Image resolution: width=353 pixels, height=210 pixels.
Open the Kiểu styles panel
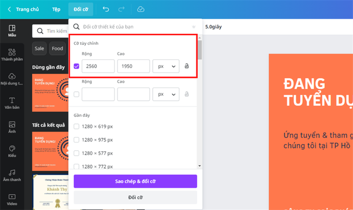(12, 151)
